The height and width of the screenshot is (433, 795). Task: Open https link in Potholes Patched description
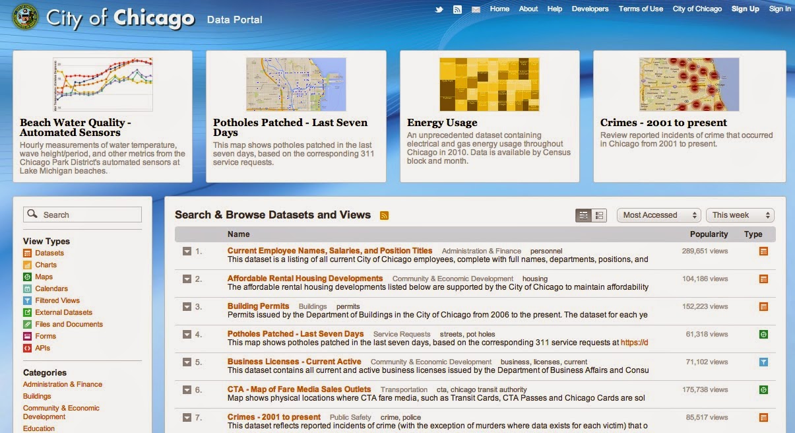pos(634,343)
